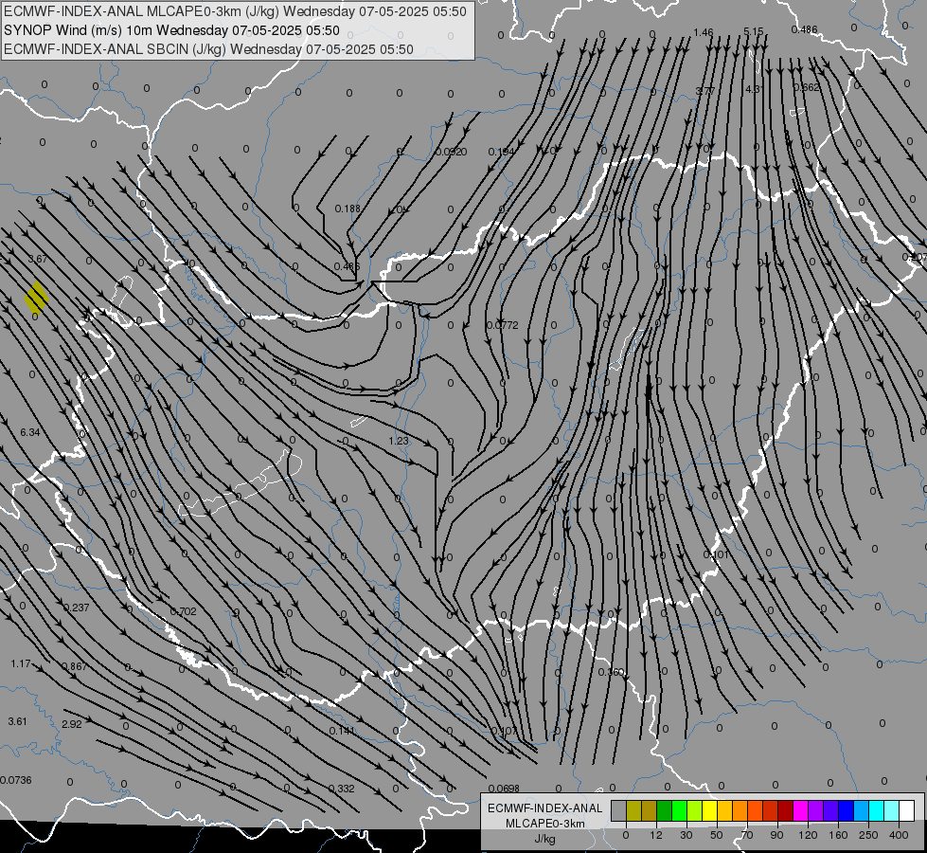Click the SBCIN title line in header
This screenshot has width=927, height=853.
208,49
